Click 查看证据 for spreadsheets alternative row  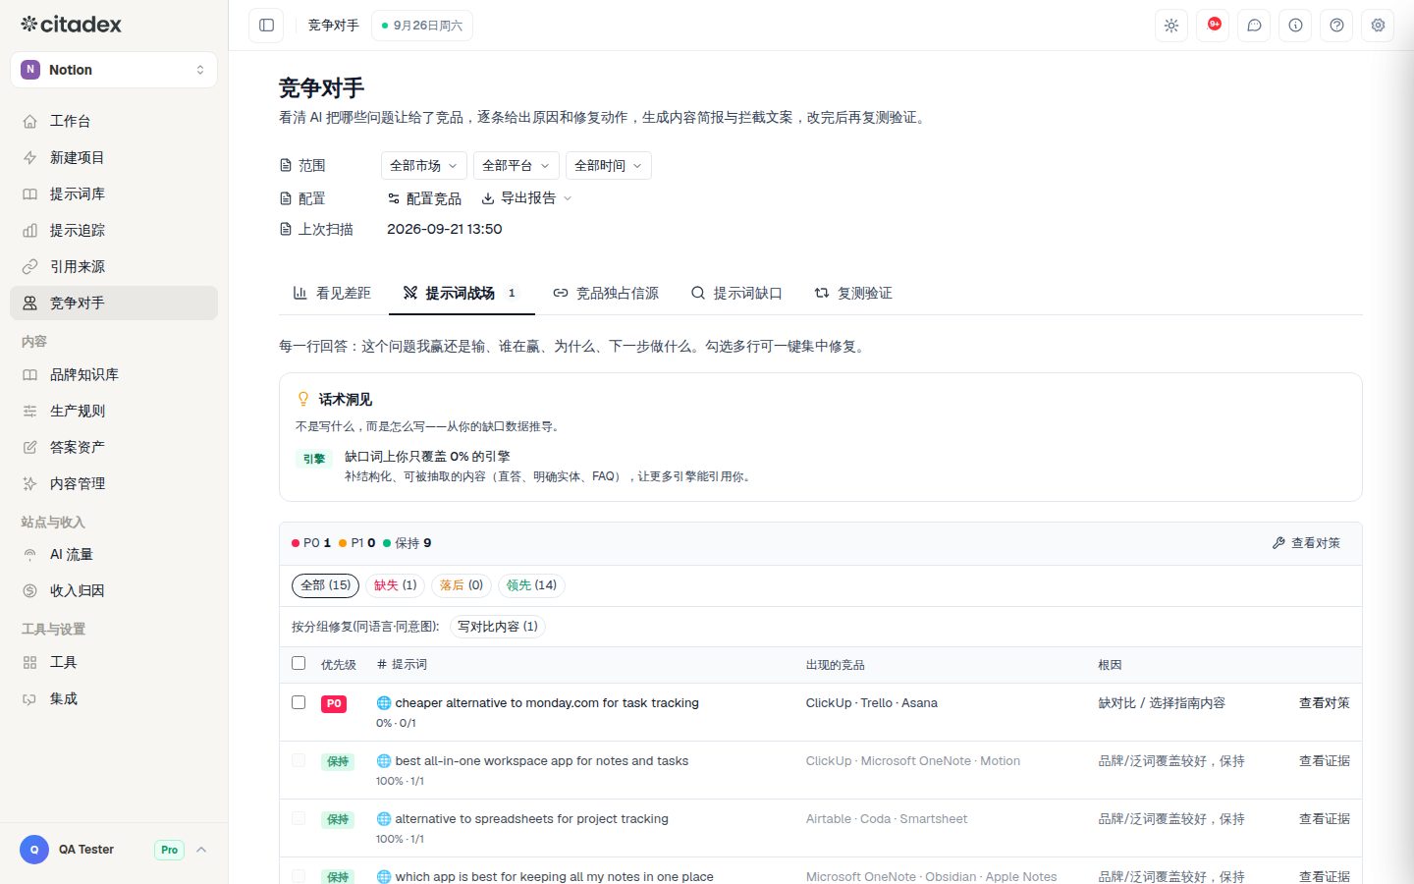tap(1324, 819)
